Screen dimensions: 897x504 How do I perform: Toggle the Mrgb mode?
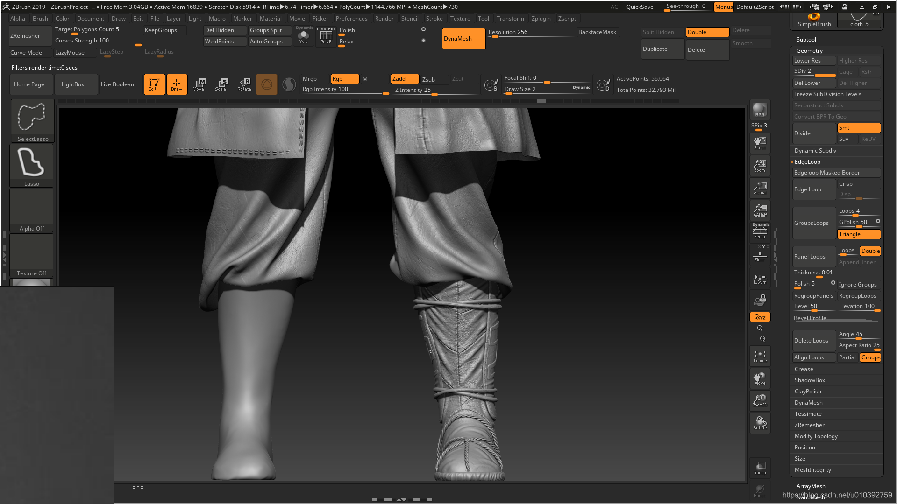315,79
